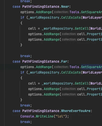The image size is (102, 126).
Task: Click the Near enum member in case label
Action: click(x=65, y=7)
